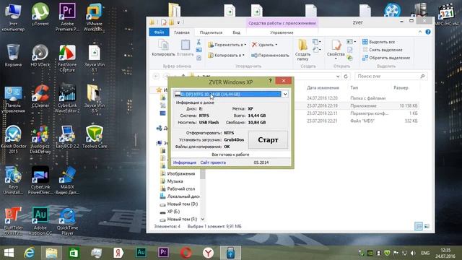This screenshot has height=260, width=462.
Task: Click the Вставить ribbon icon
Action: [x=186, y=48]
